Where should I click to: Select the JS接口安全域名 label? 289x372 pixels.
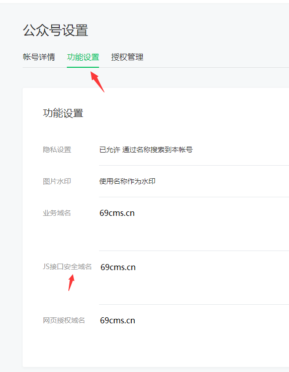(x=67, y=267)
